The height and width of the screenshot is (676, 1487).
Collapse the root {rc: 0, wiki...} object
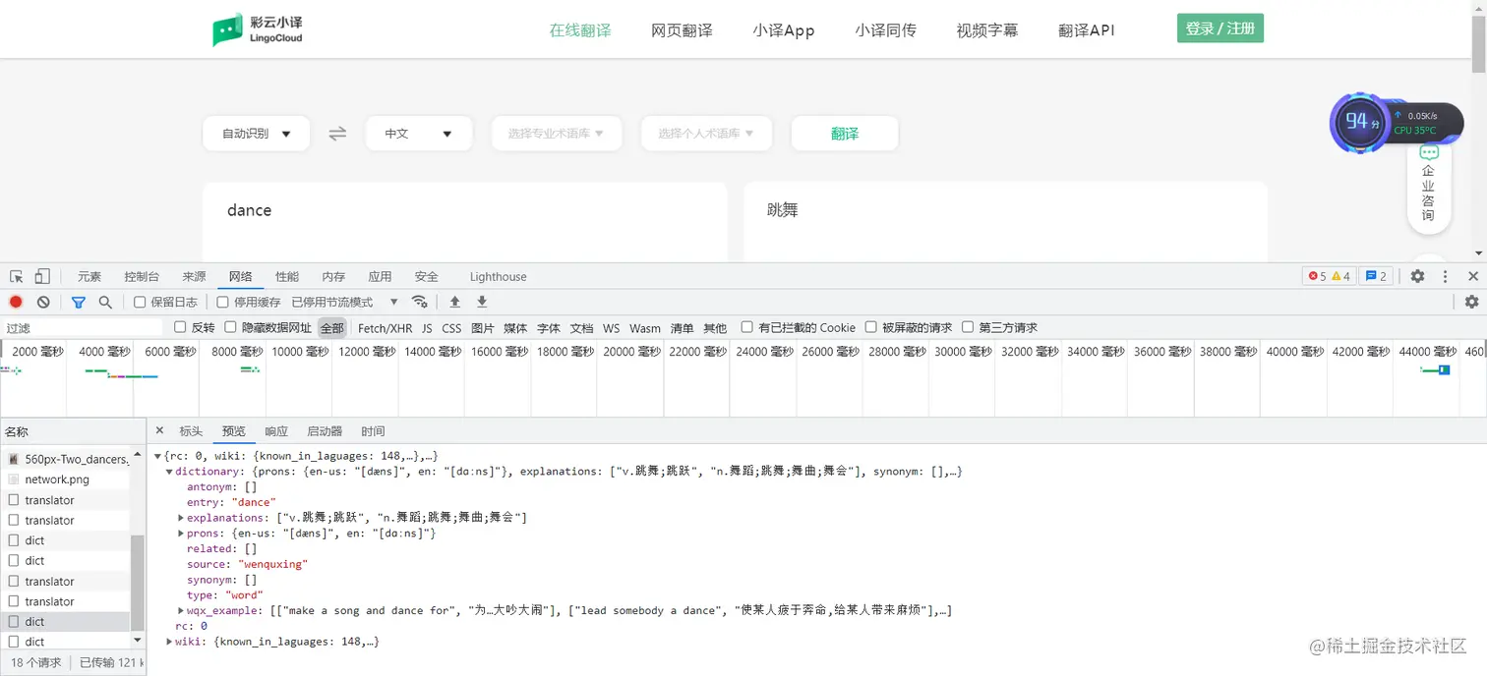pos(157,457)
